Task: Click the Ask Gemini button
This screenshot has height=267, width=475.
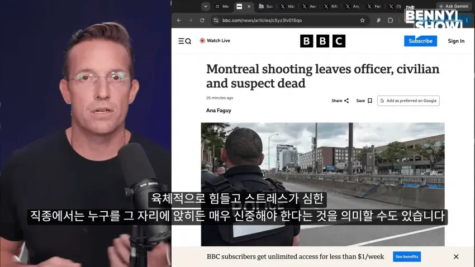Action: (x=454, y=6)
